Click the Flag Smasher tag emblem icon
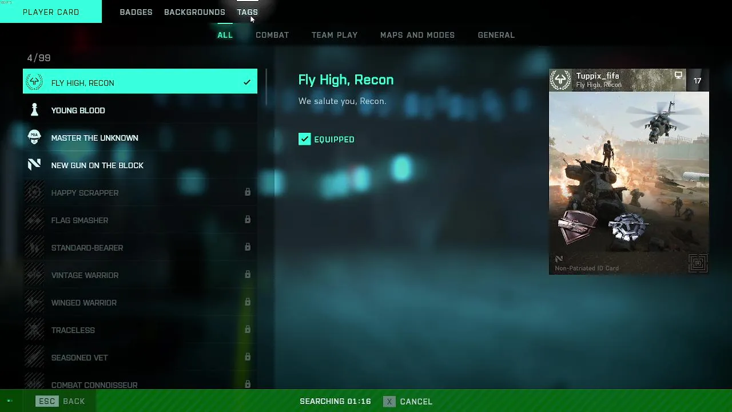Image resolution: width=732 pixels, height=412 pixels. point(34,220)
